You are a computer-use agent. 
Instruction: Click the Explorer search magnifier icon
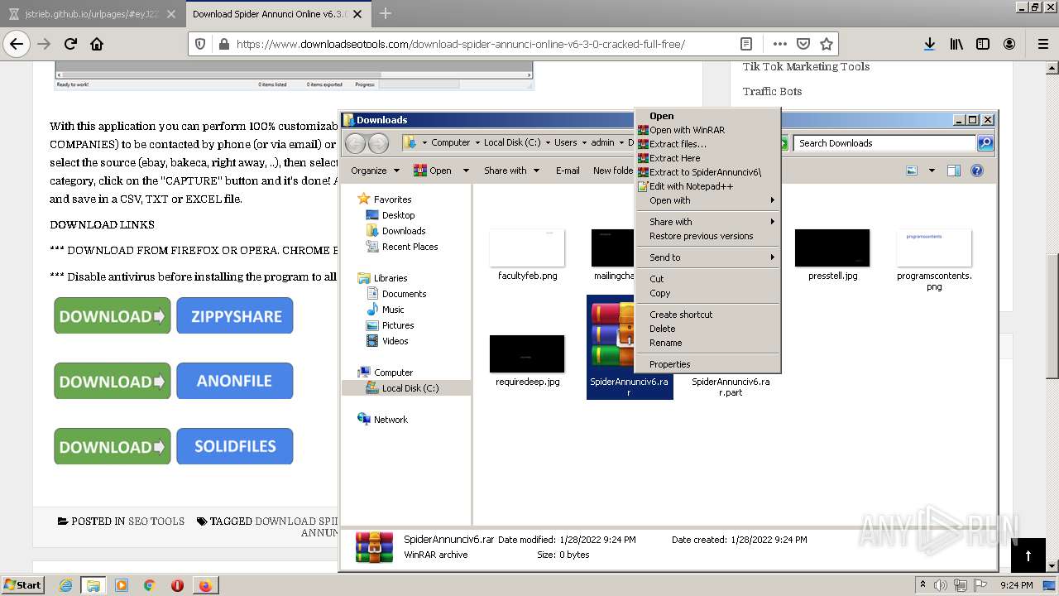point(985,143)
